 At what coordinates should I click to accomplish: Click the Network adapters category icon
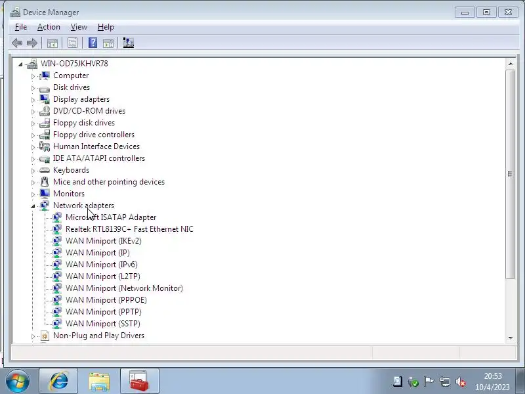[x=44, y=206]
